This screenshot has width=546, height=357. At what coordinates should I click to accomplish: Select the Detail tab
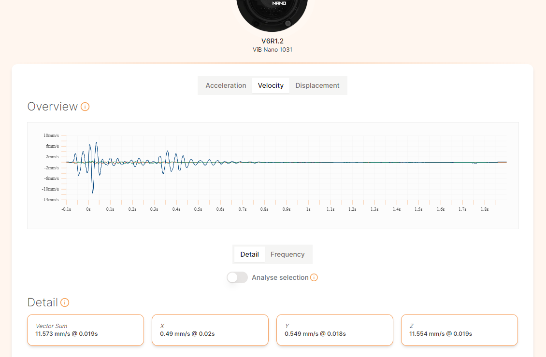[249, 254]
